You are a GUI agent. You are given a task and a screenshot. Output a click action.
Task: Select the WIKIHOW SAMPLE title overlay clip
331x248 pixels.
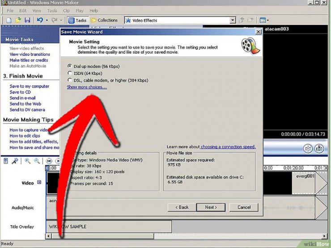coord(109,227)
